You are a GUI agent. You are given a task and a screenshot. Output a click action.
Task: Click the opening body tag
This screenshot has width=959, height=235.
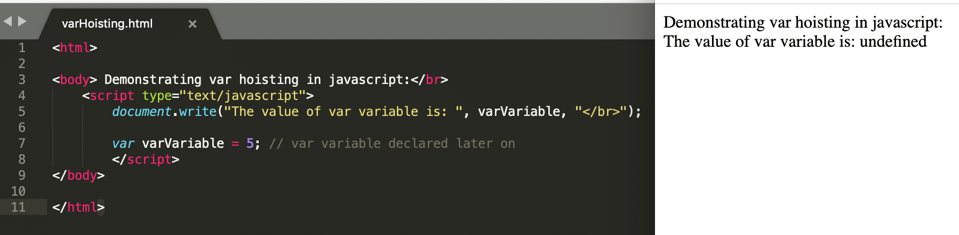[75, 80]
